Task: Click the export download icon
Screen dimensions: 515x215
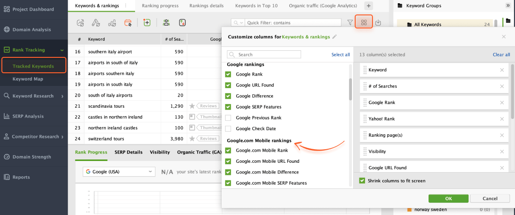Action: tap(378, 22)
